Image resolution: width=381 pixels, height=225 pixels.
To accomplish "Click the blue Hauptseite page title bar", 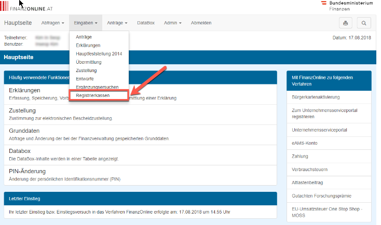I will [x=188, y=57].
